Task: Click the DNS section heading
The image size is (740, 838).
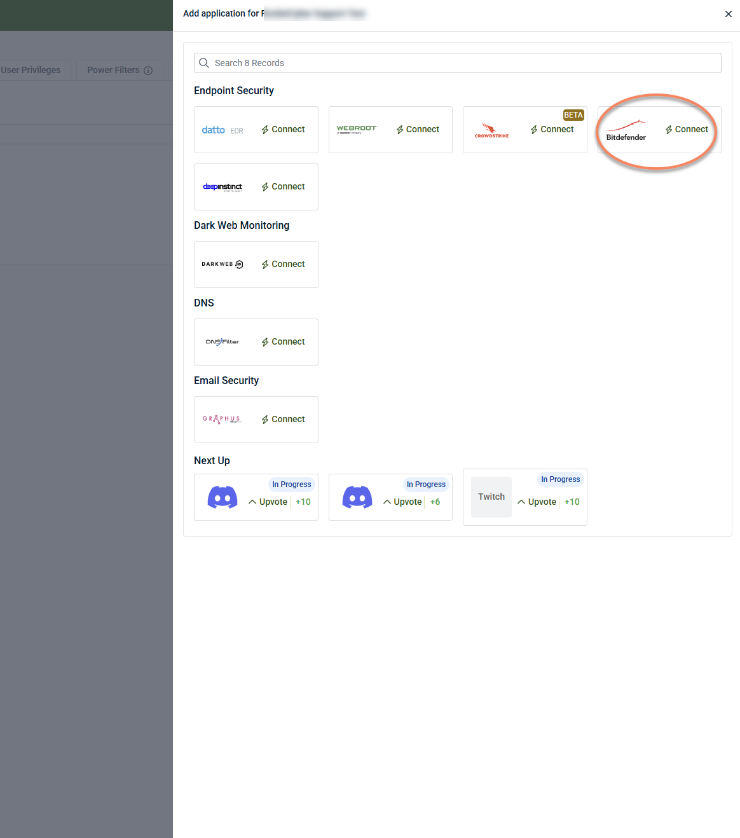Action: click(x=204, y=303)
